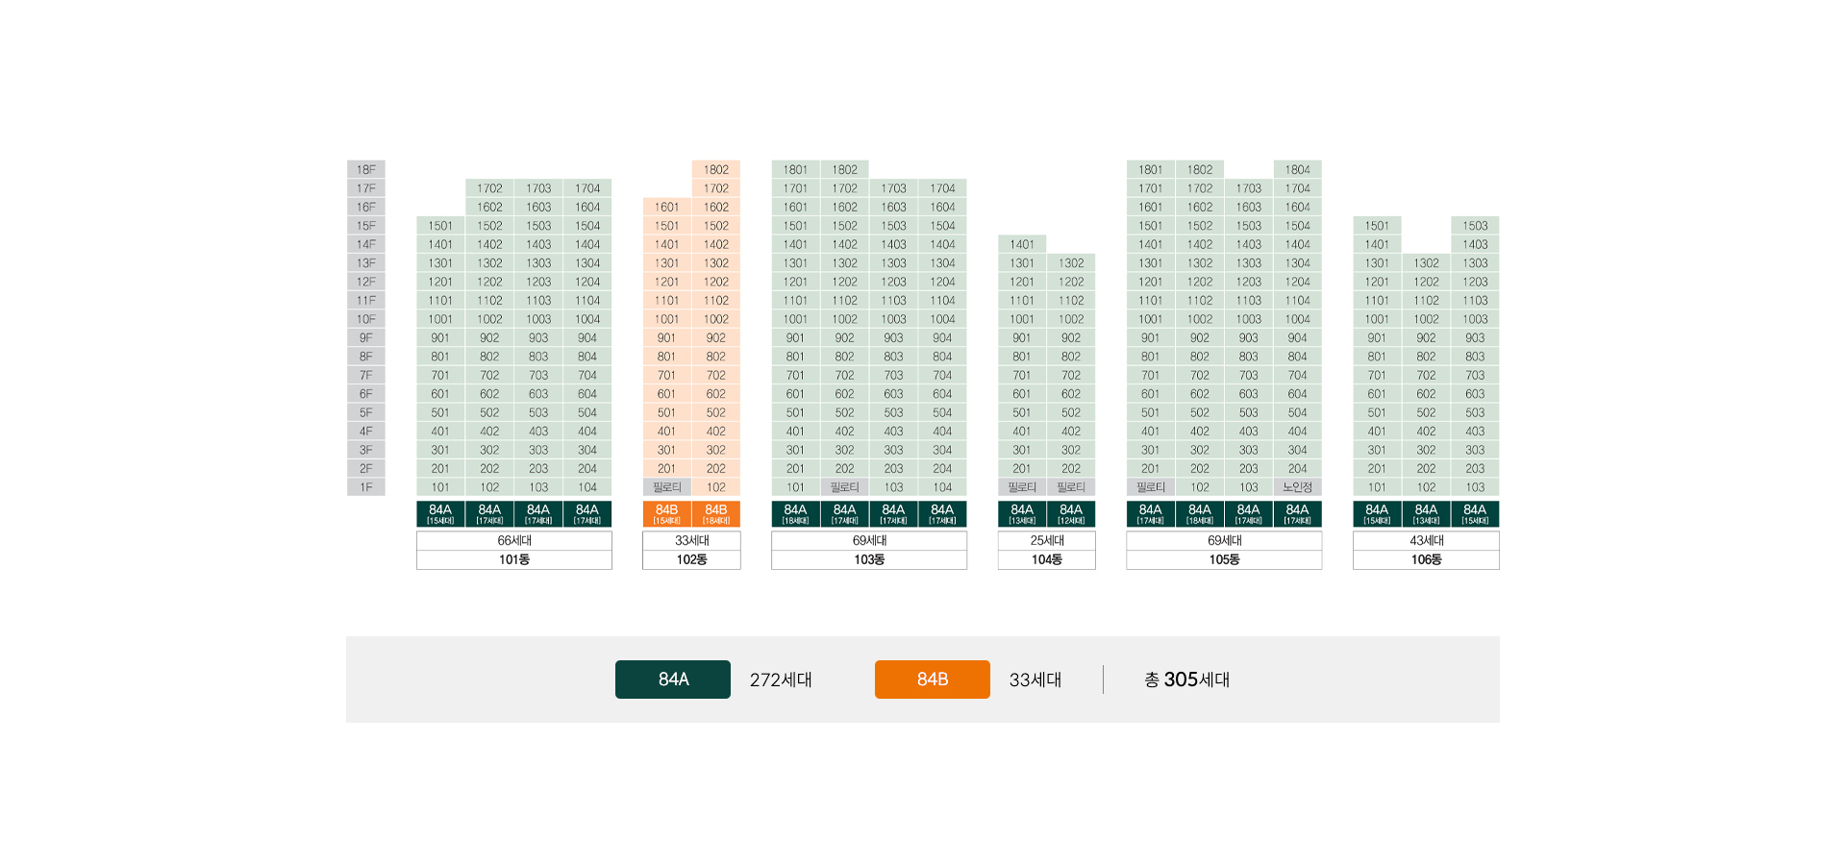Click unit 1802 in orange 102동 column

click(715, 169)
